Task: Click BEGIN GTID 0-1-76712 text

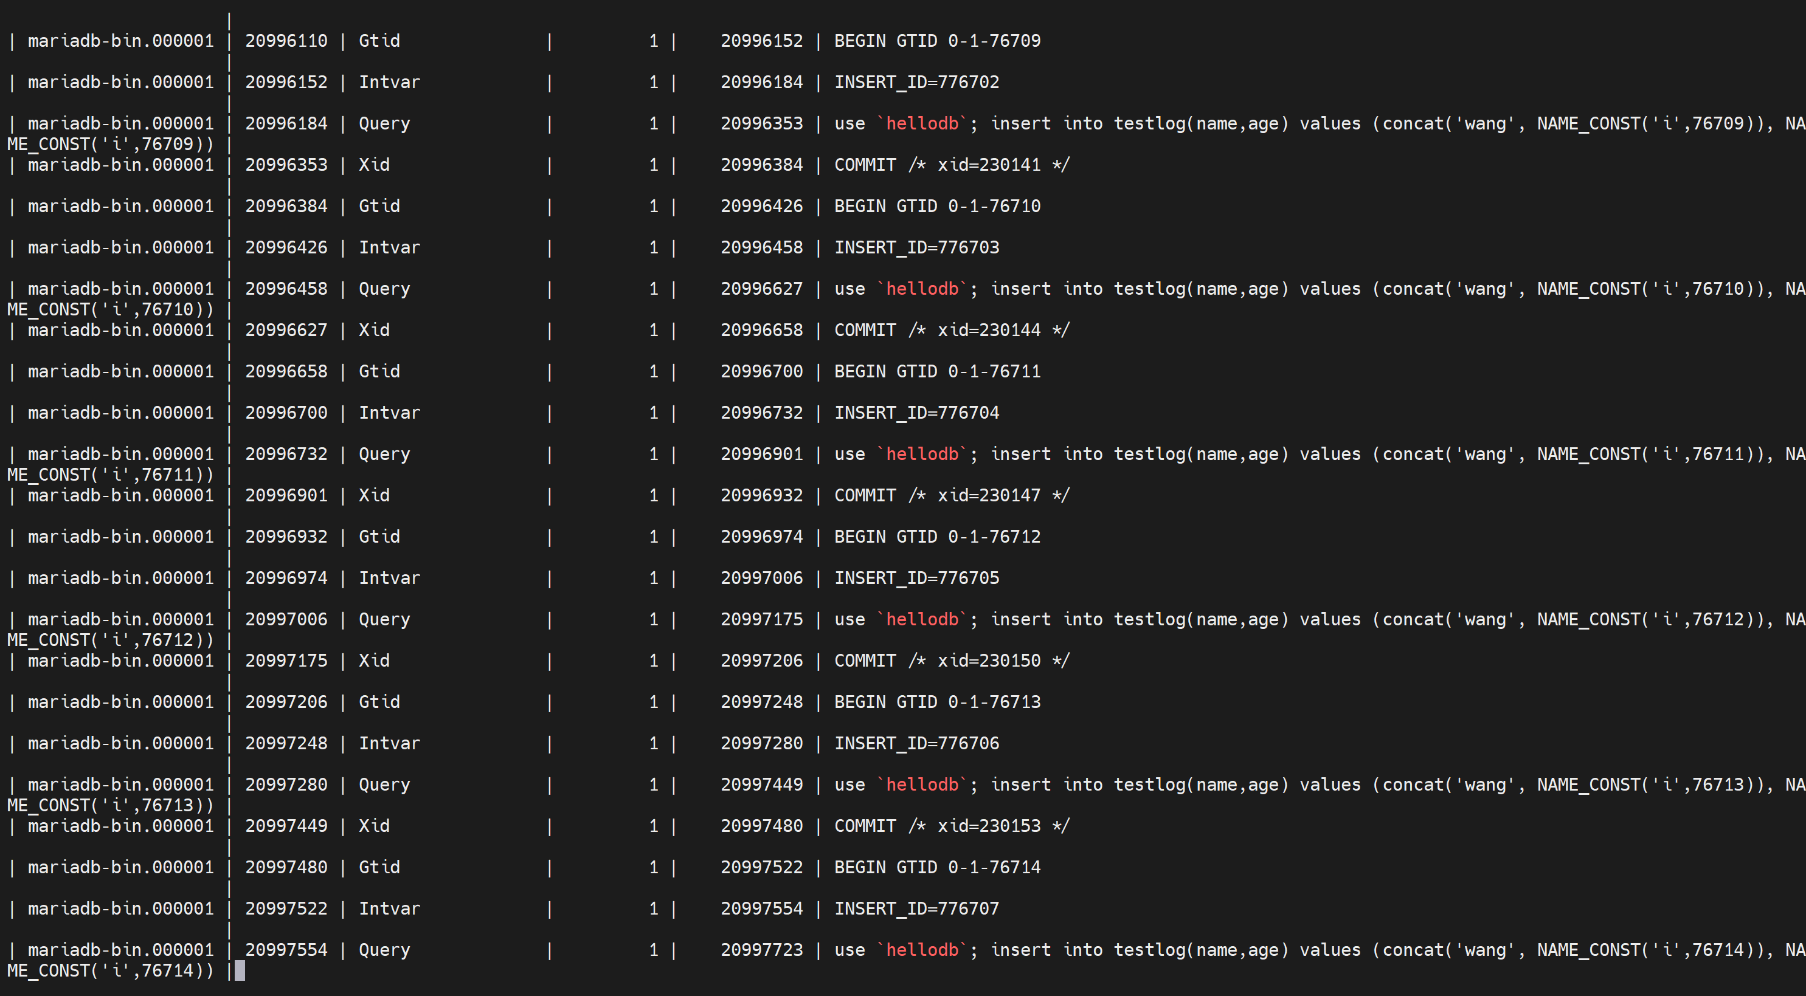Action: 936,537
